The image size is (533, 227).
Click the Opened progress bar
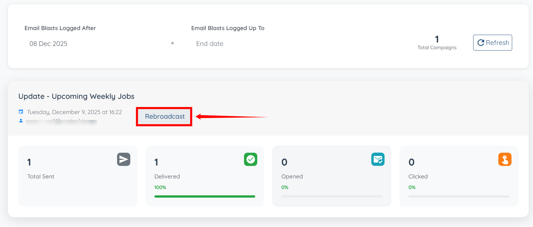tap(331, 197)
